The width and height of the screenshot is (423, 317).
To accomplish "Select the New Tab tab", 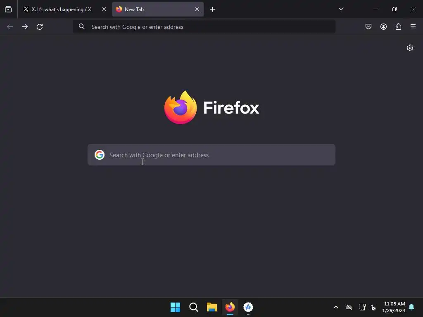I will click(158, 9).
